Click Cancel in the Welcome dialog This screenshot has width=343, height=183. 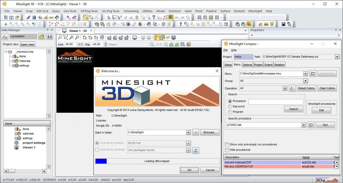(x=210, y=170)
